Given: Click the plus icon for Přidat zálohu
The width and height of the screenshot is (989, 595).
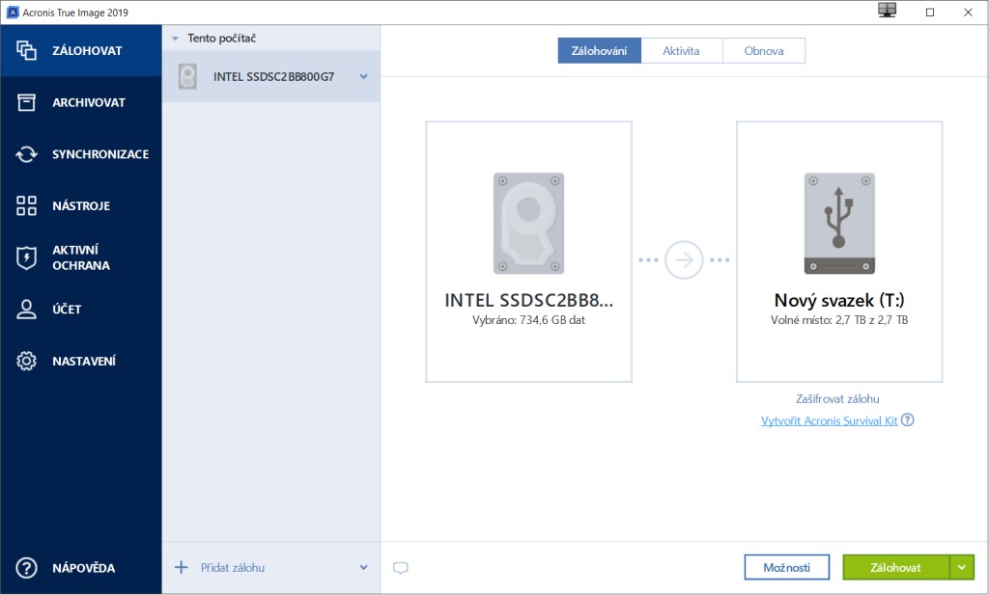Looking at the screenshot, I should pos(181,567).
